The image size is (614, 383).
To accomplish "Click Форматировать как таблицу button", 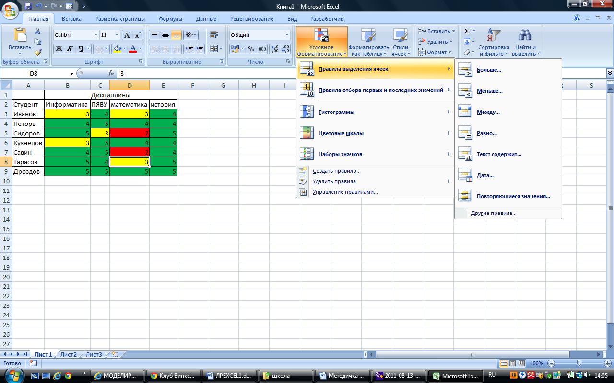I will [x=368, y=42].
